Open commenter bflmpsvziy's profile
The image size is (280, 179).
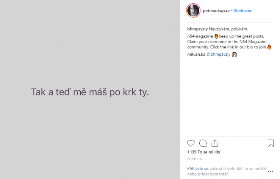click(x=197, y=29)
